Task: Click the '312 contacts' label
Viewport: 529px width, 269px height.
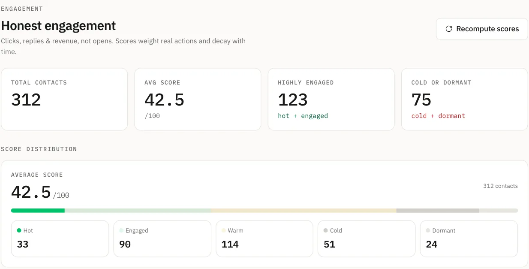Action: tap(500, 186)
